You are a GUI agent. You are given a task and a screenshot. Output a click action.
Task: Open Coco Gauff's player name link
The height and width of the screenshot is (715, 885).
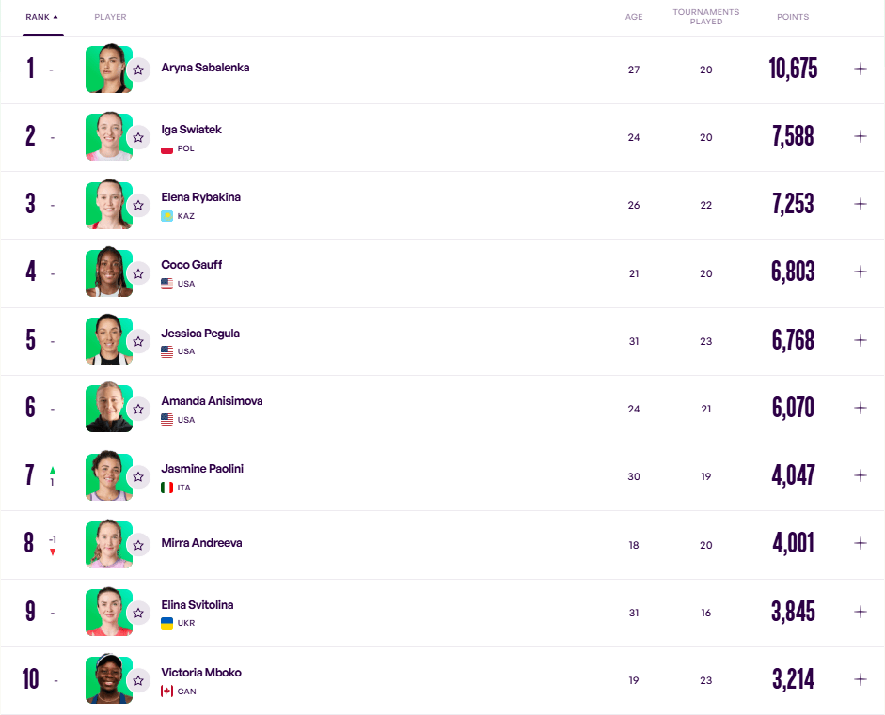tap(191, 265)
